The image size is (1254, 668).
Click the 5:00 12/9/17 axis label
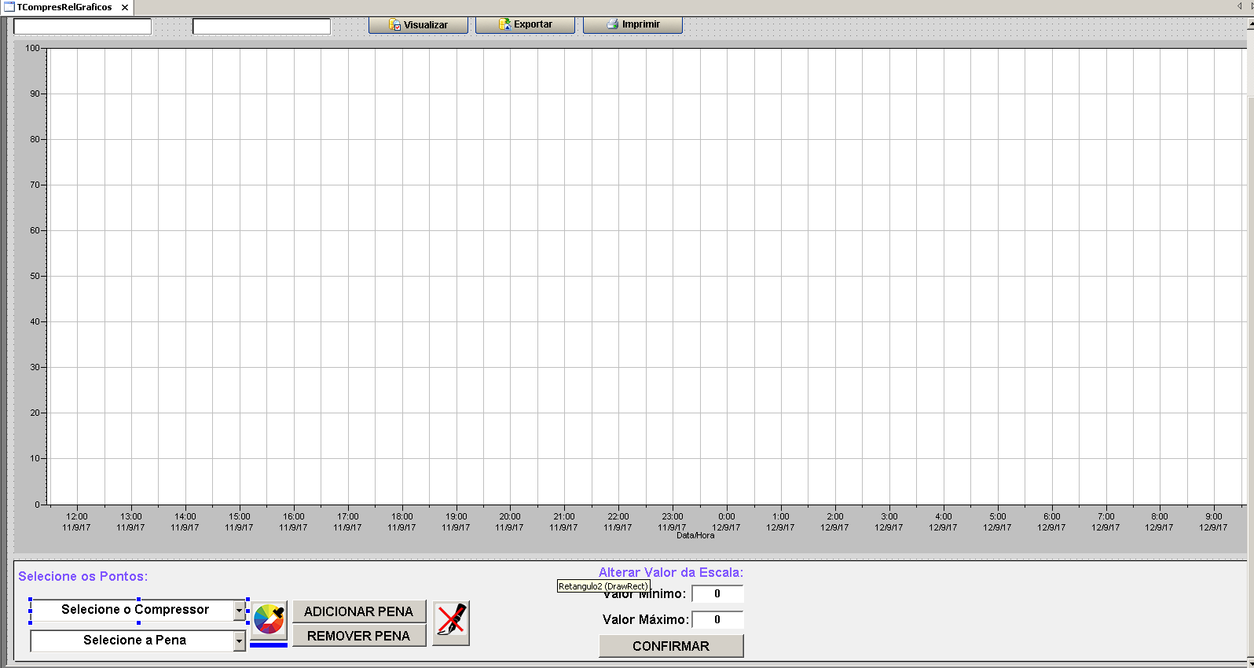point(998,522)
